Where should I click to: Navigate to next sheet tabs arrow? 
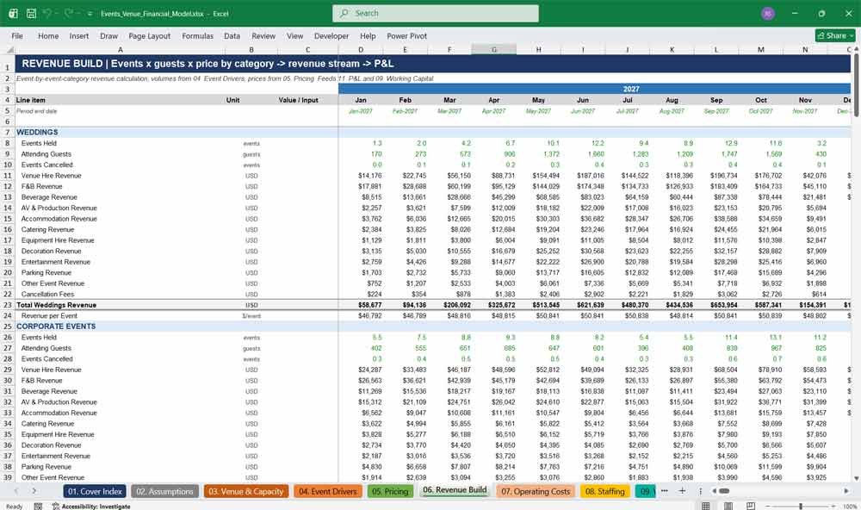pyautogui.click(x=34, y=491)
